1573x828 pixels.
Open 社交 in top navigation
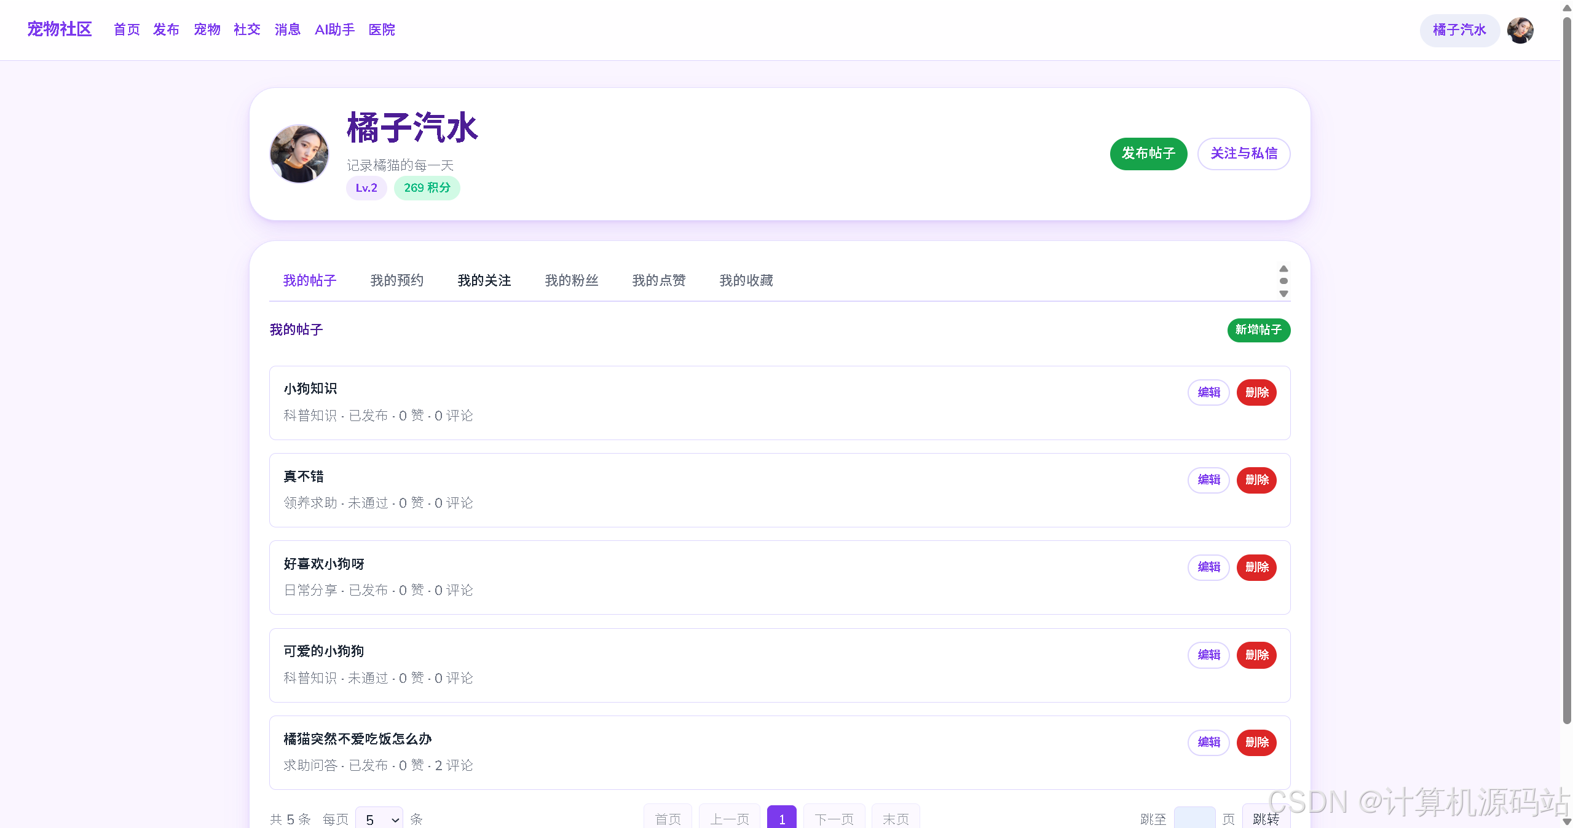(x=247, y=30)
